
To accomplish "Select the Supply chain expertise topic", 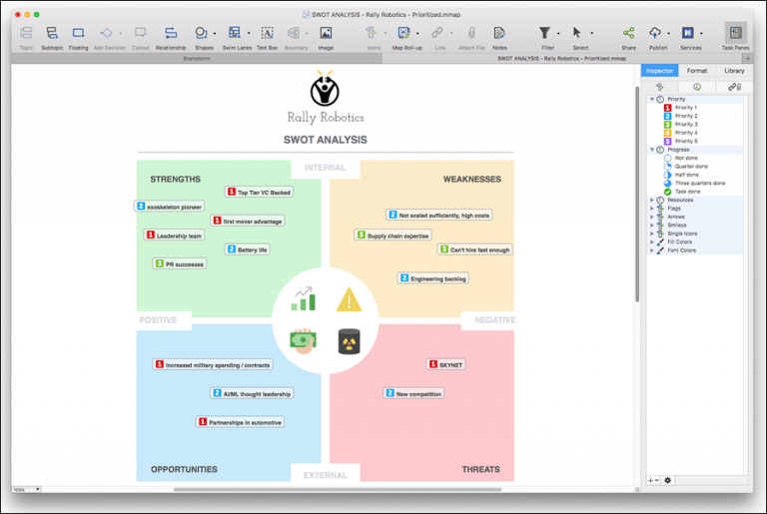I will (x=392, y=236).
